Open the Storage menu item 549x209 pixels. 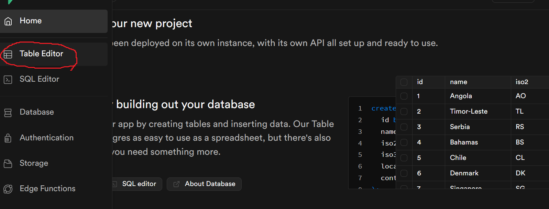pyautogui.click(x=34, y=163)
